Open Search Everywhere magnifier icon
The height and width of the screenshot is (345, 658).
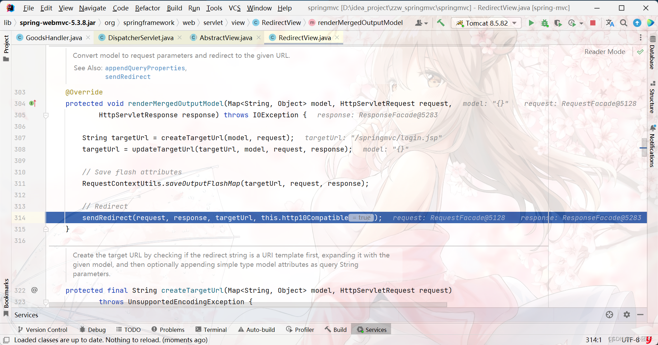point(623,23)
